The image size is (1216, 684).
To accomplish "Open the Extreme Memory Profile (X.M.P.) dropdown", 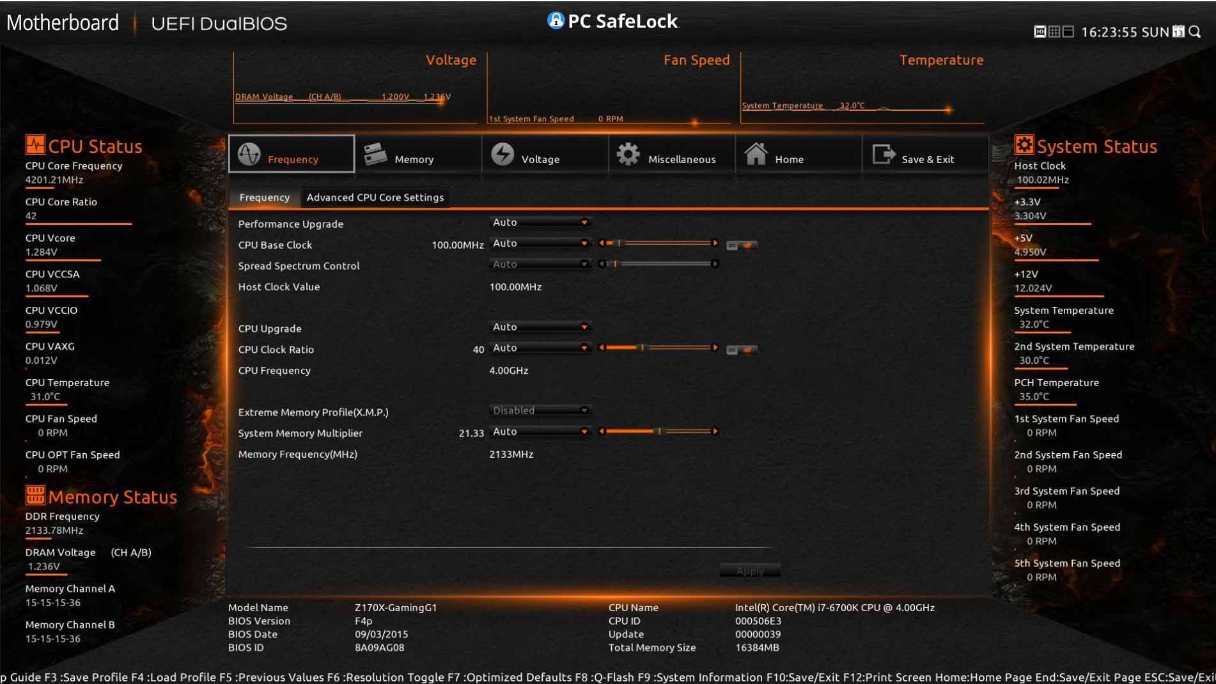I will click(x=540, y=411).
